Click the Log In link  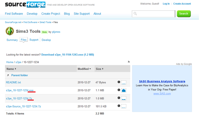pos(166,4)
